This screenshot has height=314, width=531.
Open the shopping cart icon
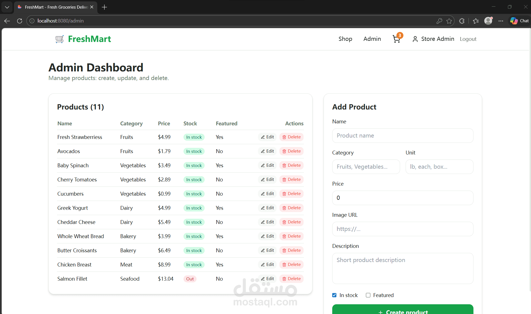397,39
